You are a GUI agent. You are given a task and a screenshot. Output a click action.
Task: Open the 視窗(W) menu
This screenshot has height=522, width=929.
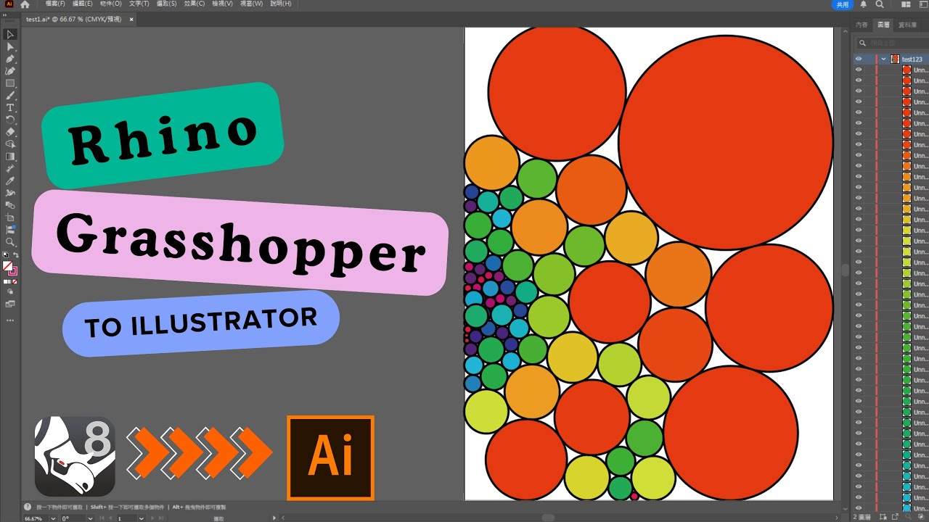coord(252,4)
